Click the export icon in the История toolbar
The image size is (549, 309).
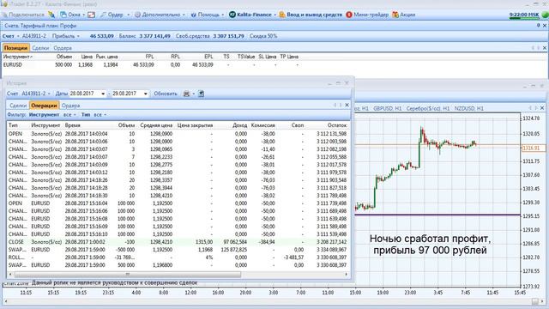201,94
